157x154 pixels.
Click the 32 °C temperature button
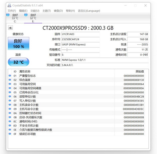tap(19, 62)
